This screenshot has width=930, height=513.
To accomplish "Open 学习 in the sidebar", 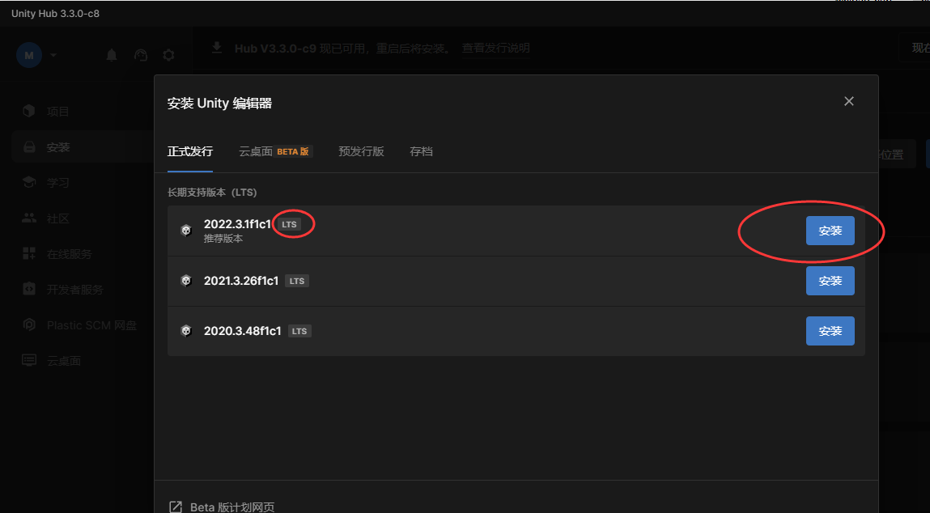I will click(x=58, y=183).
